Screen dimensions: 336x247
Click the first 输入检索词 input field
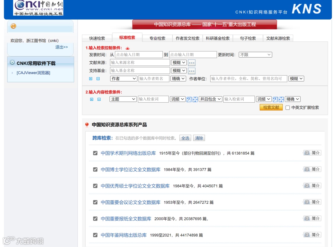(153, 99)
